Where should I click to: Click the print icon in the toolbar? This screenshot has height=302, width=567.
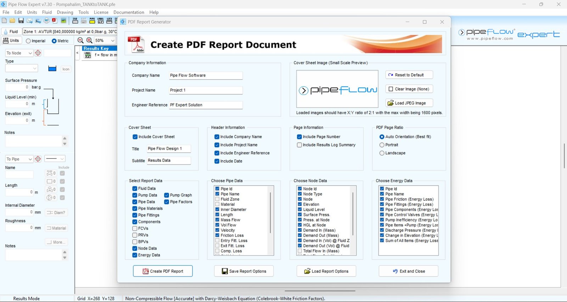(x=46, y=21)
